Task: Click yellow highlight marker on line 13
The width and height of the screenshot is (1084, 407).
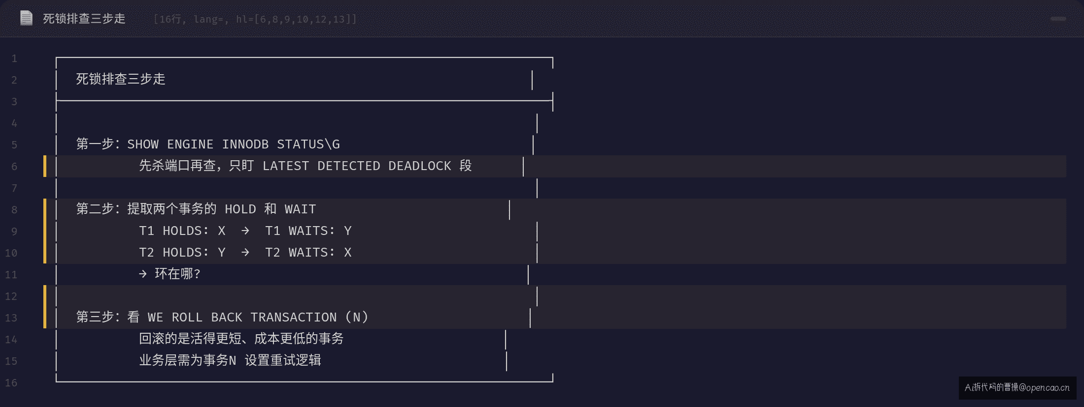Action: click(x=45, y=318)
